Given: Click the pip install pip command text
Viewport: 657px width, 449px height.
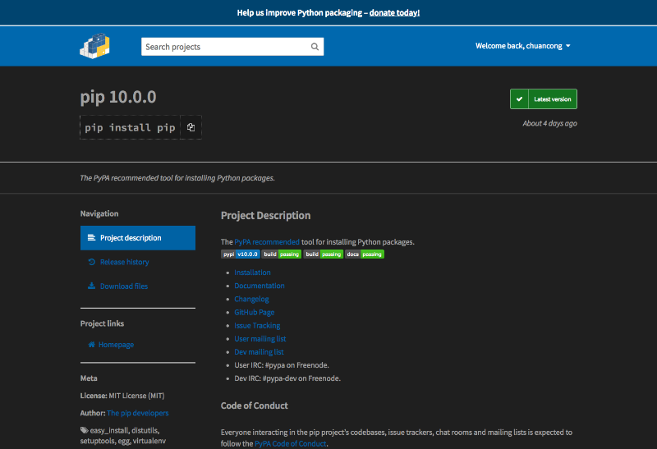Looking at the screenshot, I should click(130, 127).
